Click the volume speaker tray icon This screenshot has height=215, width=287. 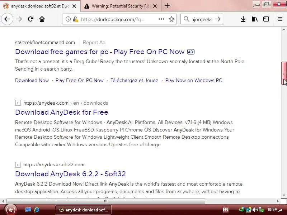[255, 210]
